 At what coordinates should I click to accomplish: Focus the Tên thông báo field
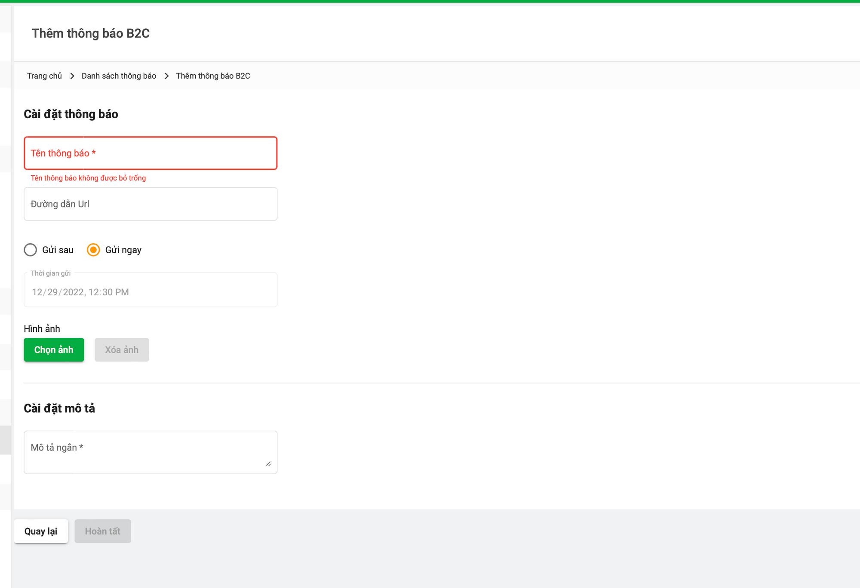pos(150,153)
